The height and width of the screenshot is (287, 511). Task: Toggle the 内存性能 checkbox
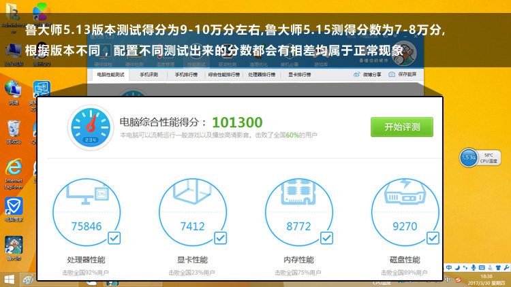(x=326, y=238)
